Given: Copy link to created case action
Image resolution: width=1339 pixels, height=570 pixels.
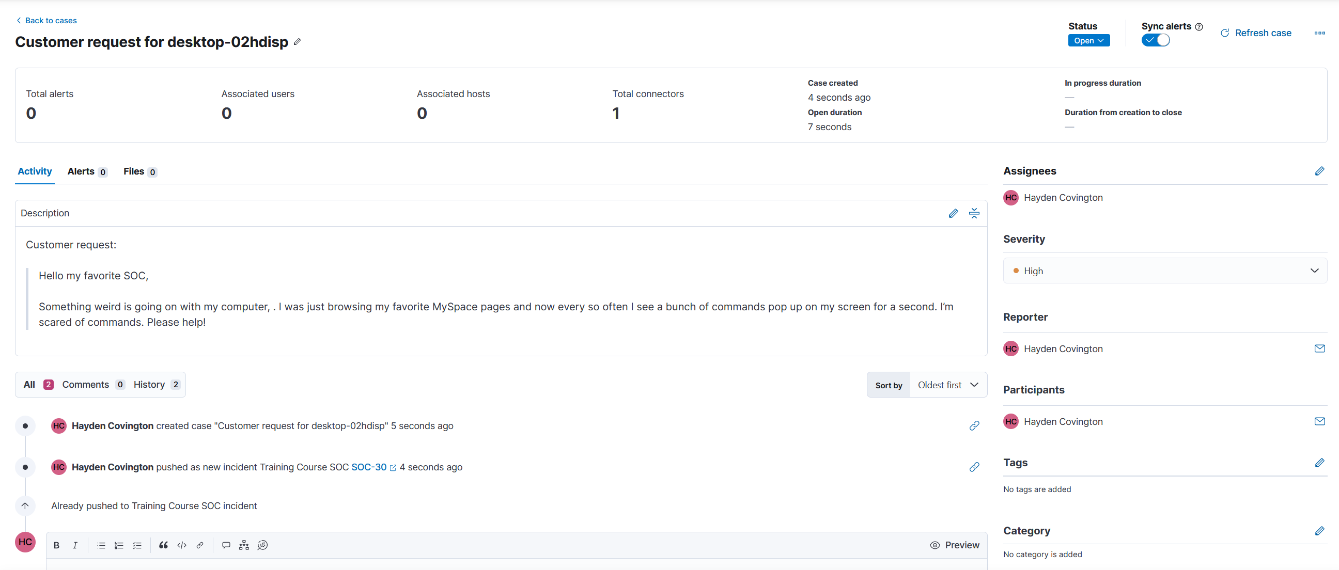Looking at the screenshot, I should tap(974, 425).
